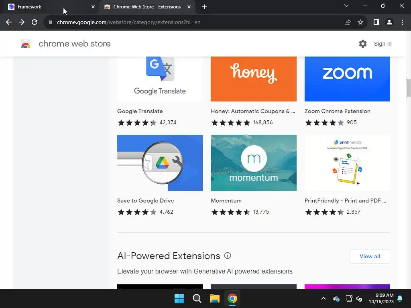Share this page via the share icon
The image size is (411, 308).
[x=348, y=22]
